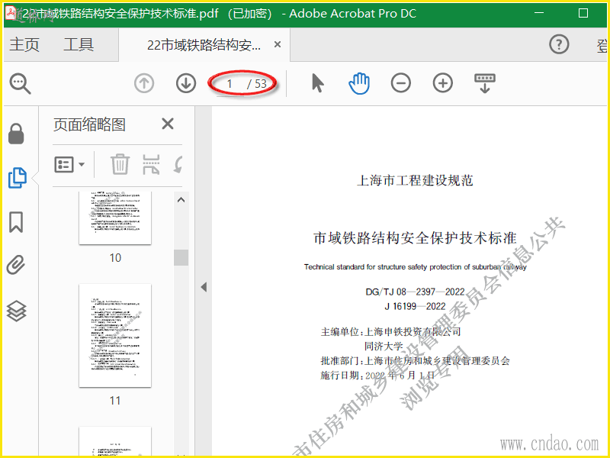Image resolution: width=610 pixels, height=458 pixels.
Task: Collapse the navigation pane arrow
Action: pyautogui.click(x=204, y=288)
